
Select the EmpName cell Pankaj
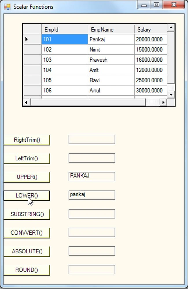coord(111,39)
